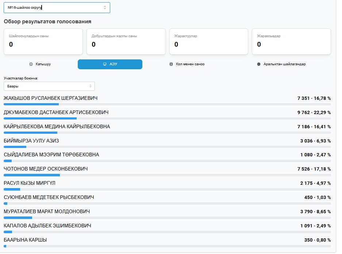This screenshot has width=342, height=254.
Task: Click progress bar under Кайрылбекова Медина
Action: (167, 133)
